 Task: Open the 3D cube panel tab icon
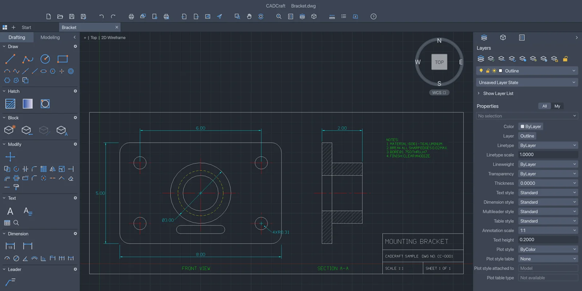503,37
